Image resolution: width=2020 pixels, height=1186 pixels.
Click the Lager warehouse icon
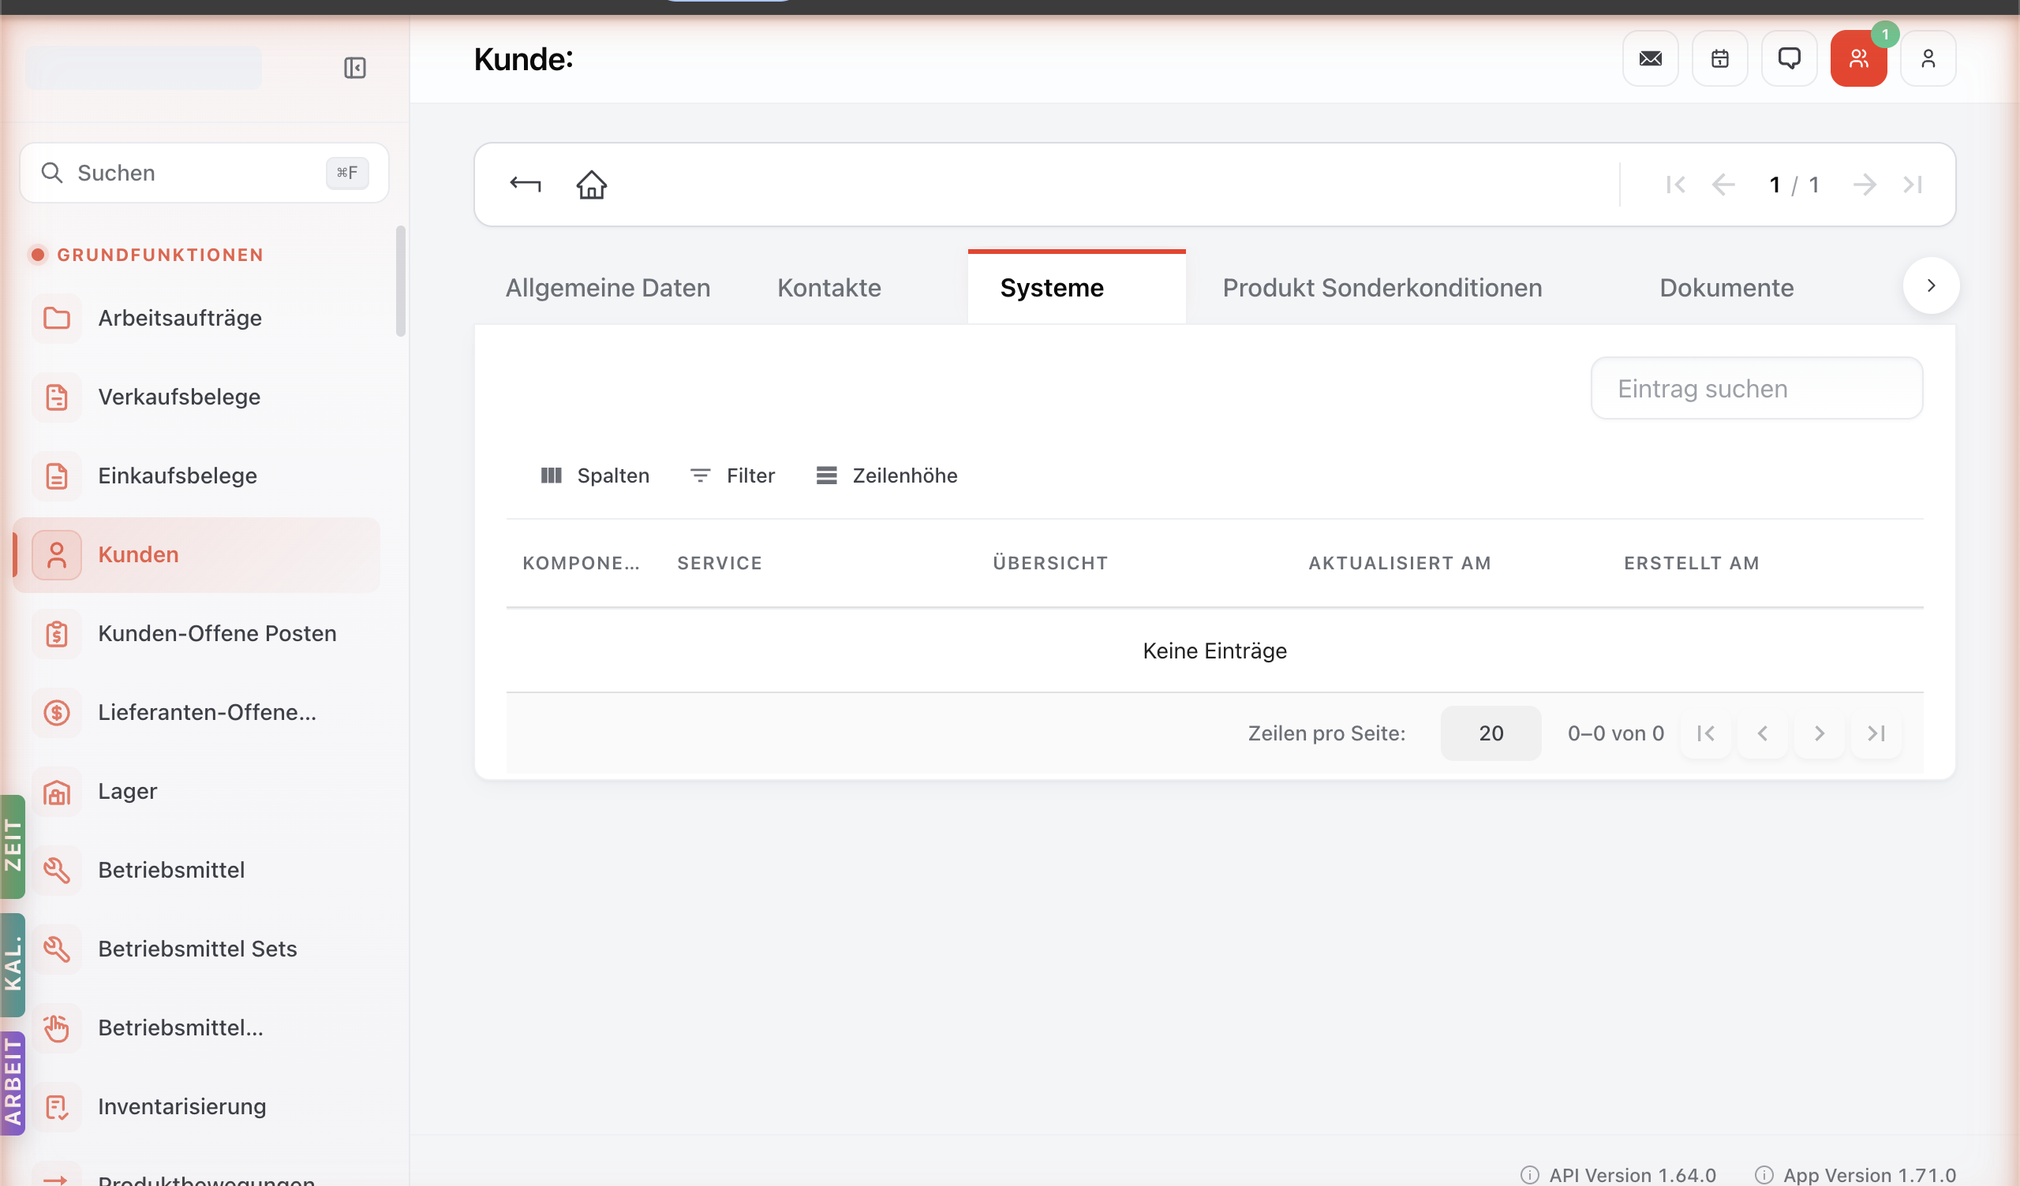pos(57,792)
